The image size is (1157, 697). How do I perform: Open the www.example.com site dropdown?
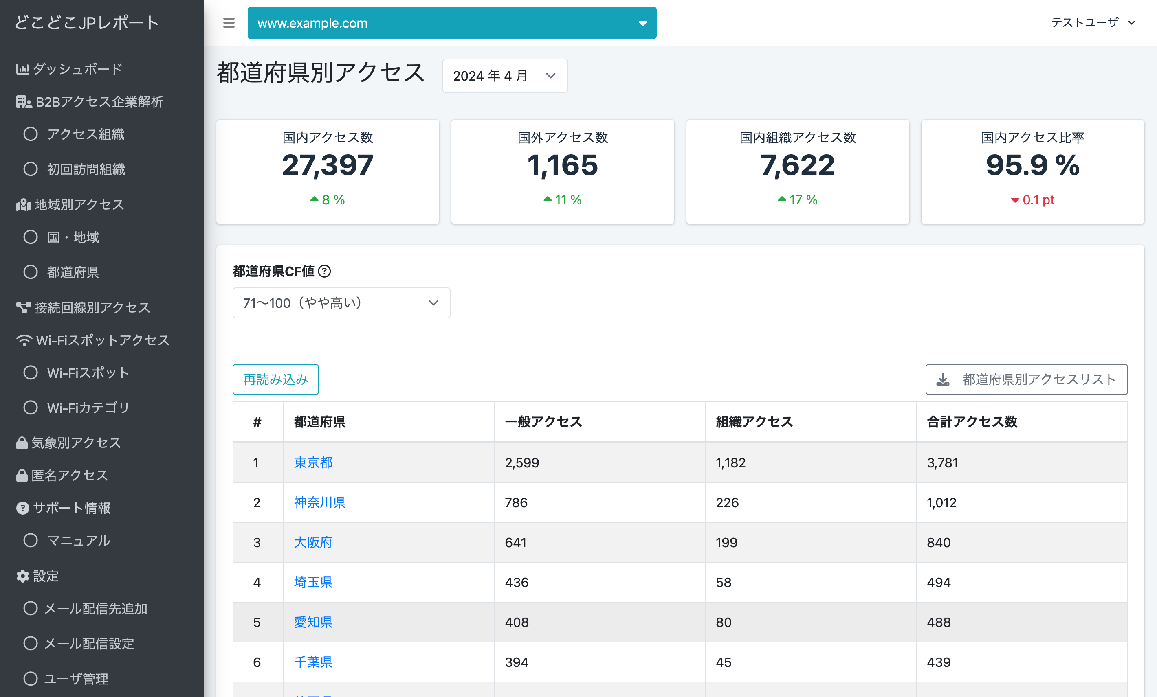coord(452,23)
